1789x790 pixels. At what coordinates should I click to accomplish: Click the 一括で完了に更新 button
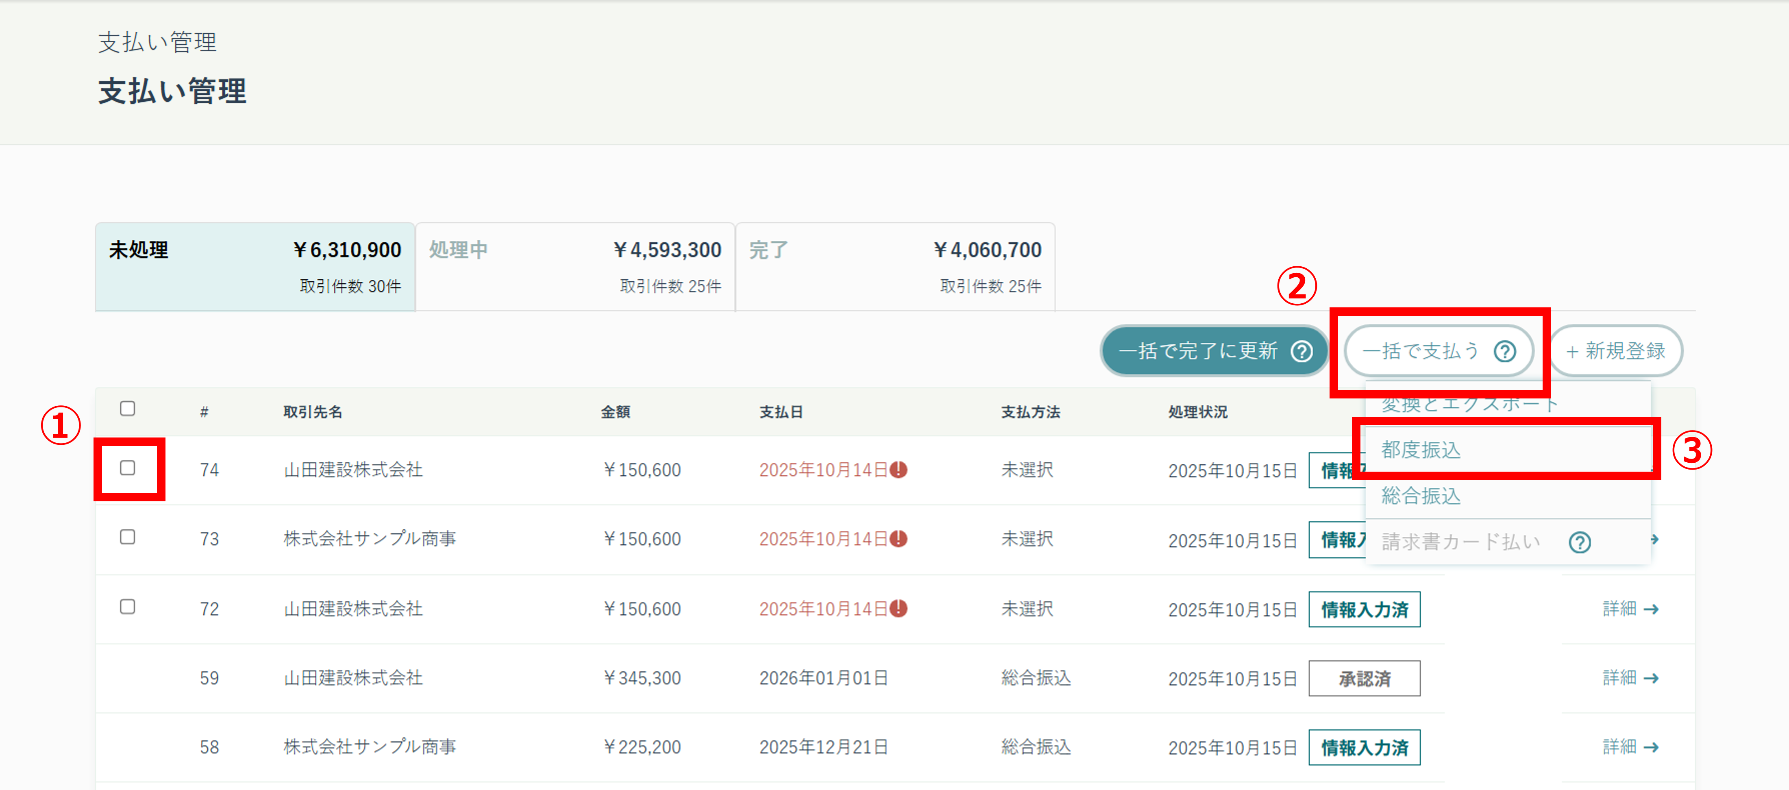(1214, 351)
